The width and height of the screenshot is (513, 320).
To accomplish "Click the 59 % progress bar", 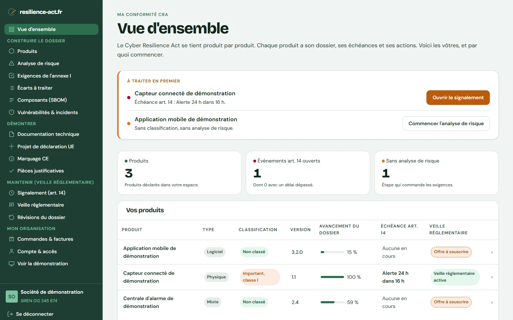I will click(x=332, y=302).
